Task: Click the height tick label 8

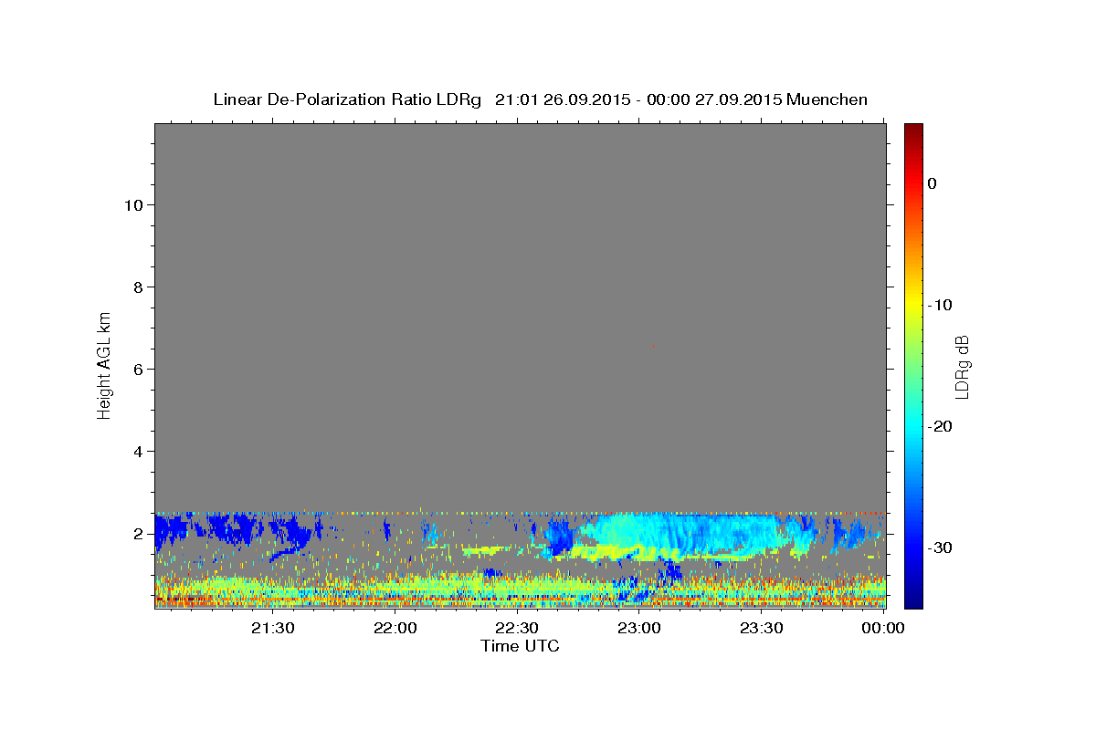Action: (136, 287)
